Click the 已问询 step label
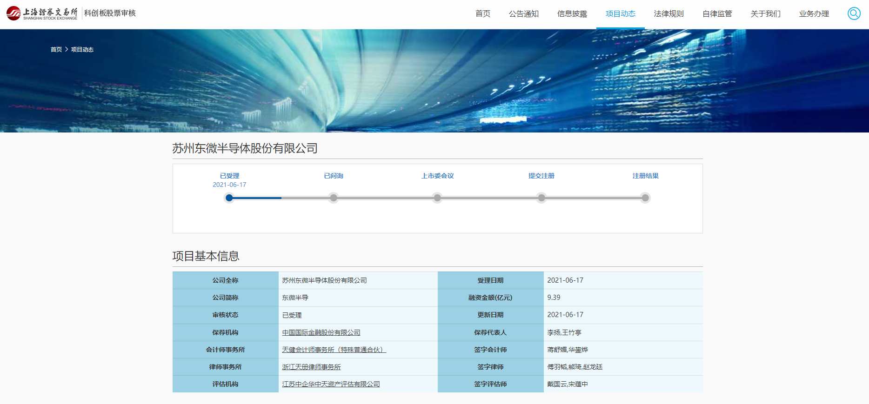This screenshot has height=404, width=869. point(334,176)
